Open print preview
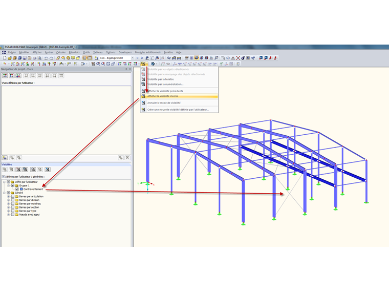Screen dimensions: 389x292 39,58
